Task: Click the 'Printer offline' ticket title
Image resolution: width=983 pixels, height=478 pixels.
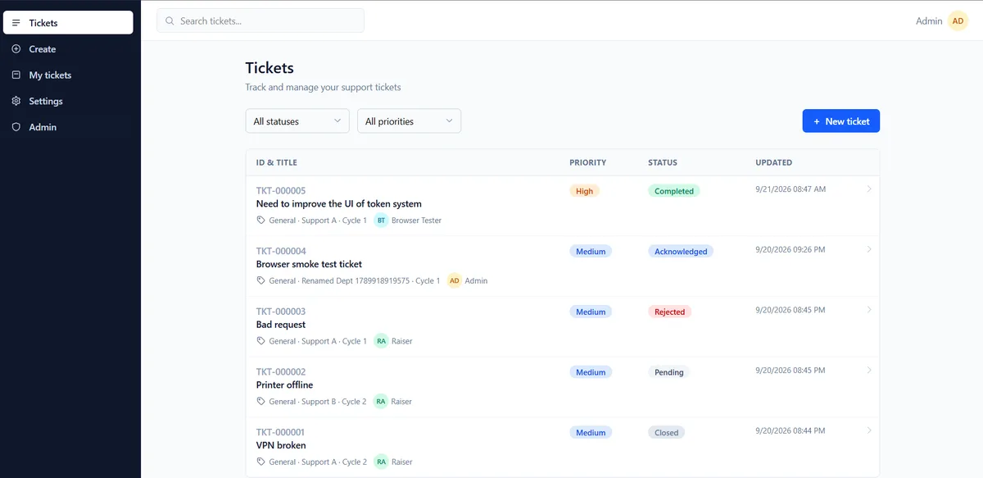Action: click(x=285, y=385)
